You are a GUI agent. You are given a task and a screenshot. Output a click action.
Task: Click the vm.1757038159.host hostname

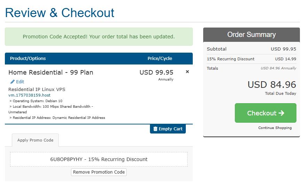[29, 95]
